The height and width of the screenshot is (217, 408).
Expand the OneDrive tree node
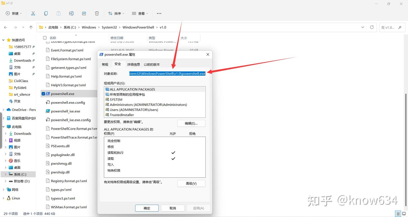pos(3,110)
